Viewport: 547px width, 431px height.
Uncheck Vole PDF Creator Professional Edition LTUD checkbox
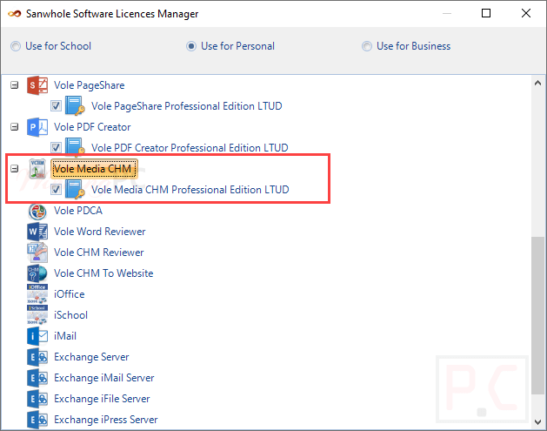click(56, 148)
